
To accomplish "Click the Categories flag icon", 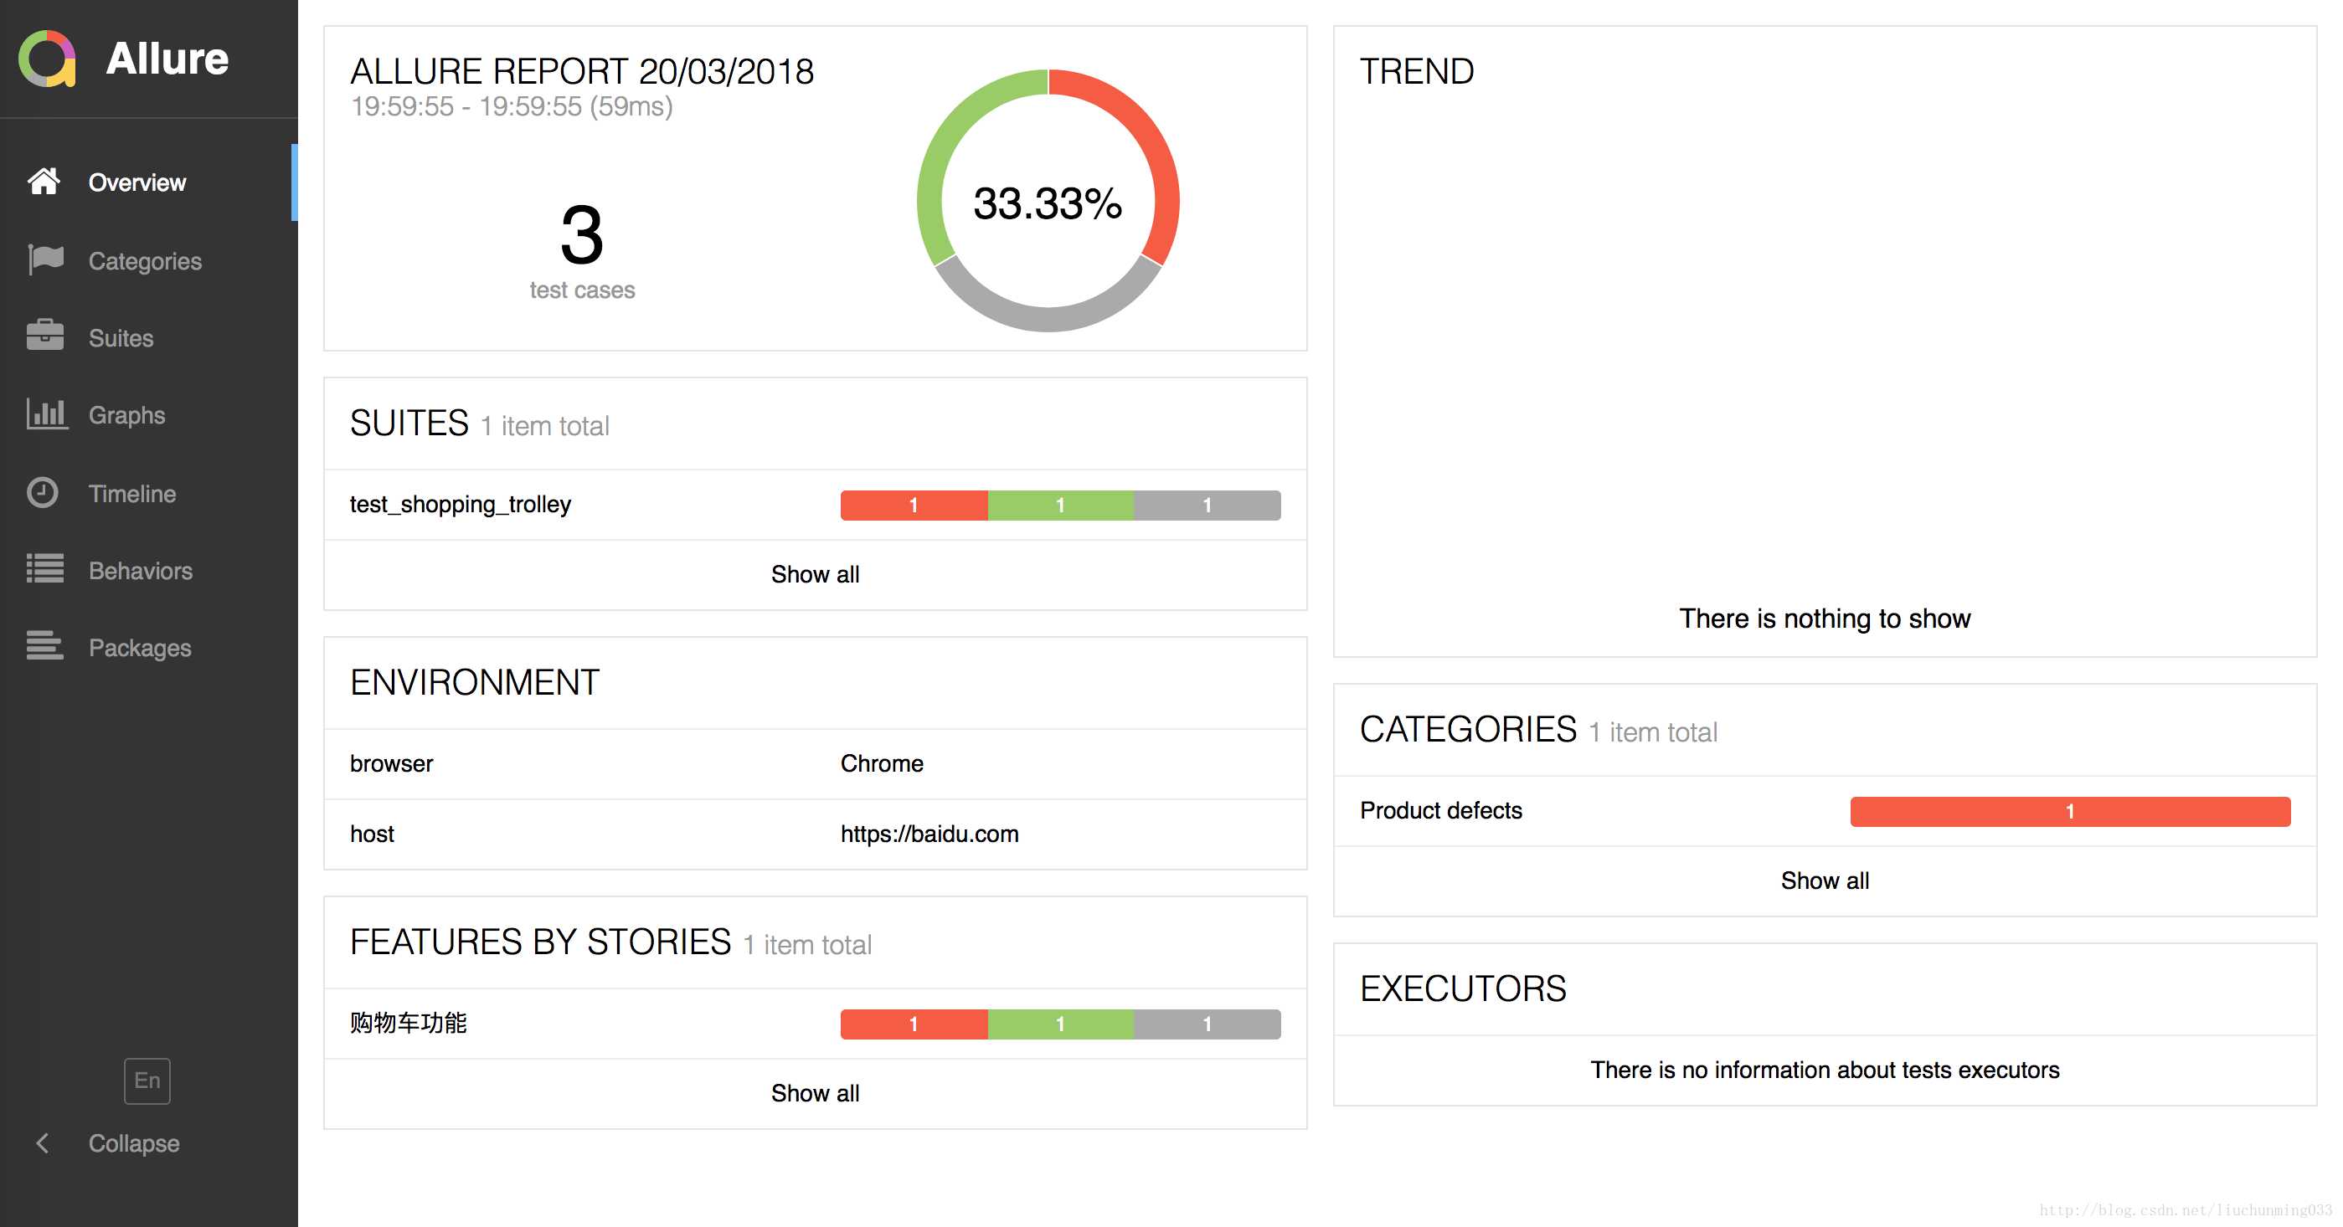I will pyautogui.click(x=45, y=260).
